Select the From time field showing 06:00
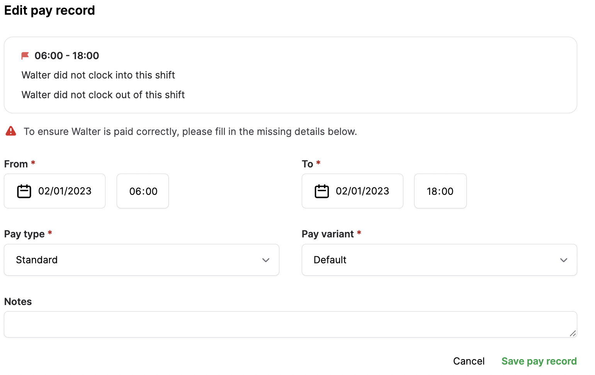The height and width of the screenshot is (375, 595). pos(143,191)
